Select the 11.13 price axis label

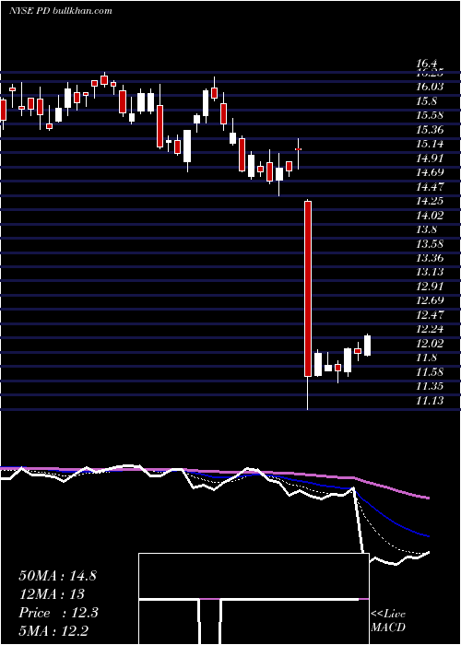430,400
